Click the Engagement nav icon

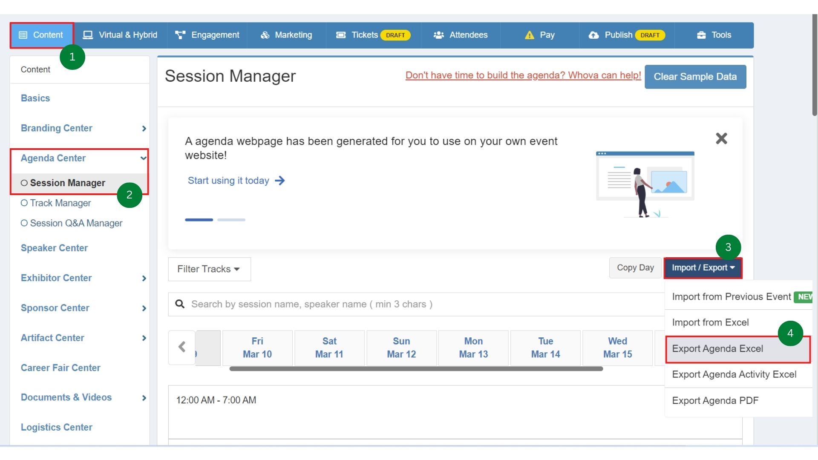[180, 35]
